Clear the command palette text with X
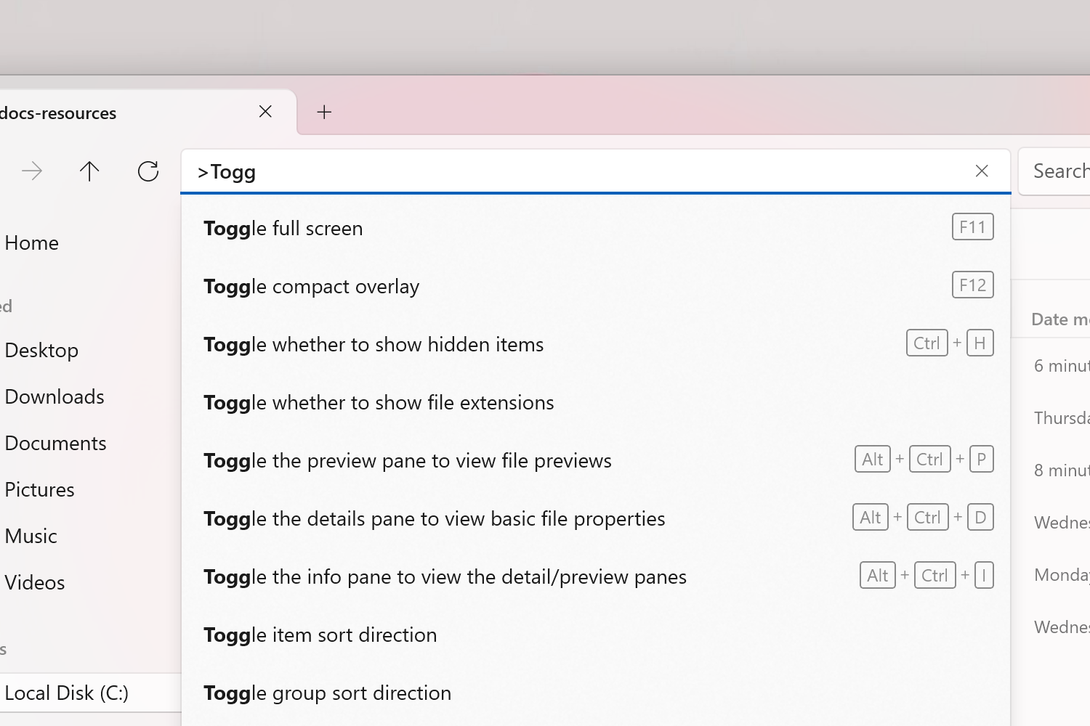Screen dimensions: 1090x726 coord(982,171)
